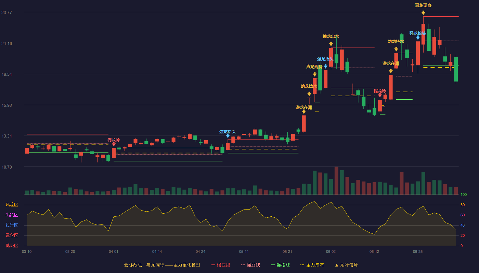
Task: Select the June 假龙吟 signal arrow
Action: 380,95
